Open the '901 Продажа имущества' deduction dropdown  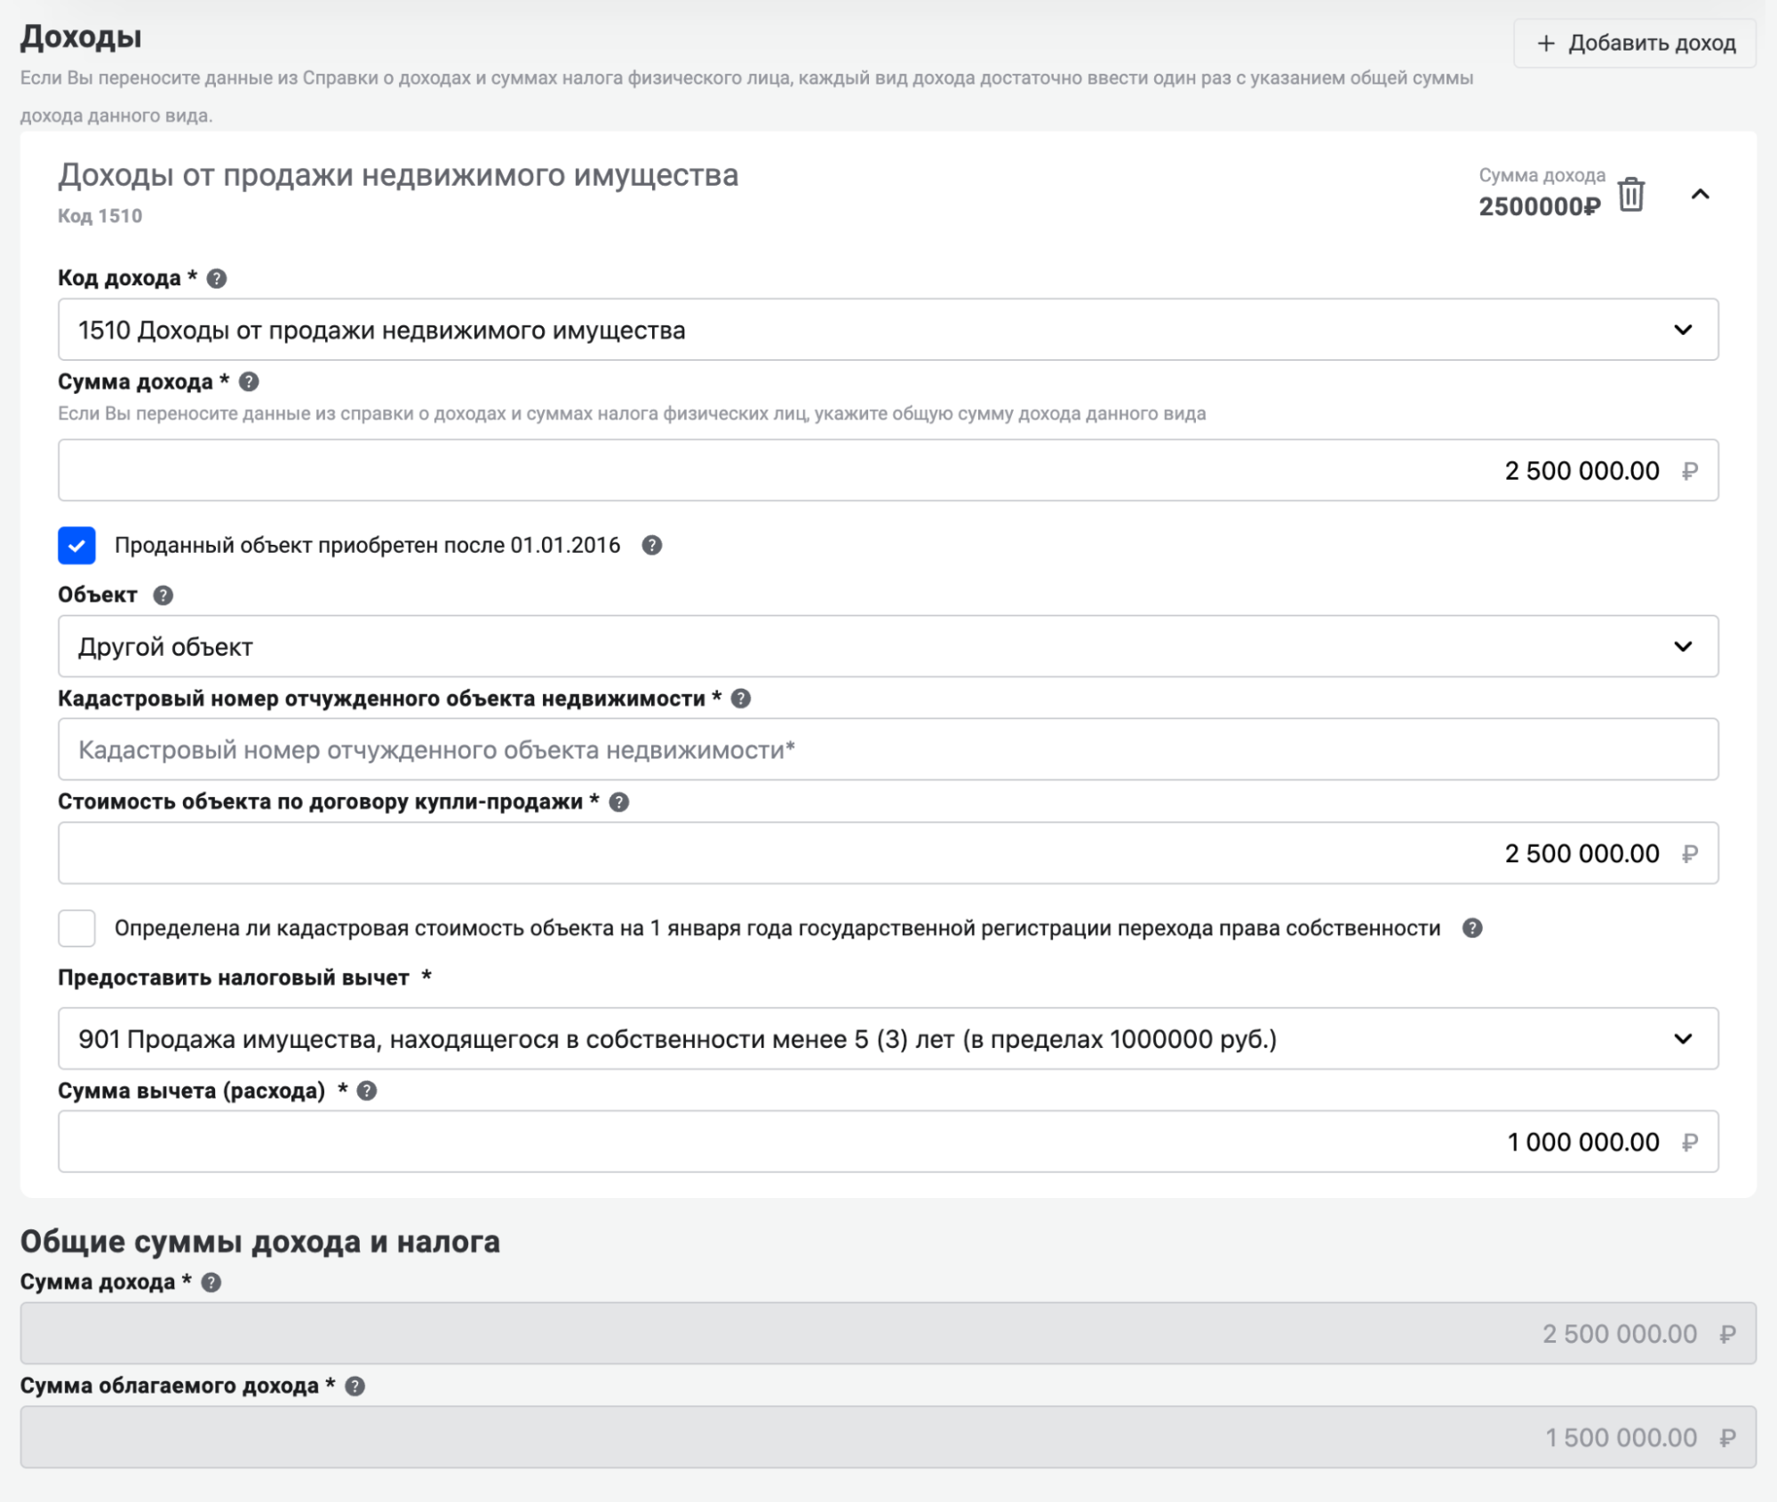(x=888, y=1038)
